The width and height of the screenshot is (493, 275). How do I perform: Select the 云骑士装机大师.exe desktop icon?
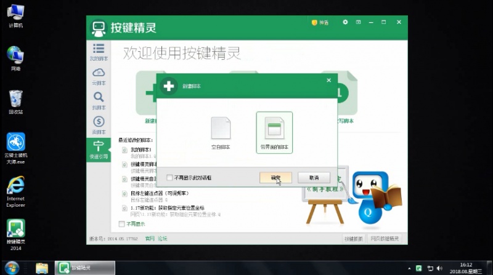(16, 148)
